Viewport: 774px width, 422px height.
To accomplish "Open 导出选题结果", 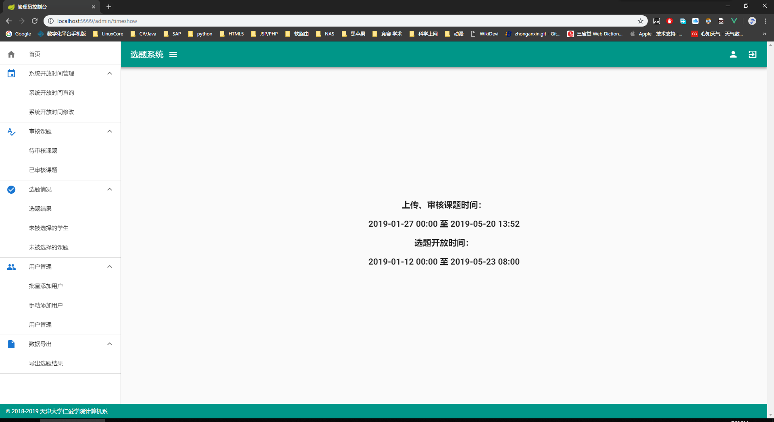I will point(60,363).
